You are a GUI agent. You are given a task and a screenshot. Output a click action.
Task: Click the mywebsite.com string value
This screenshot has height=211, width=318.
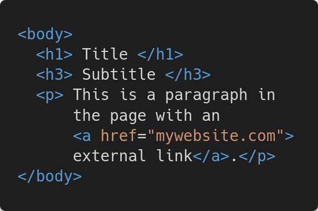215,136
